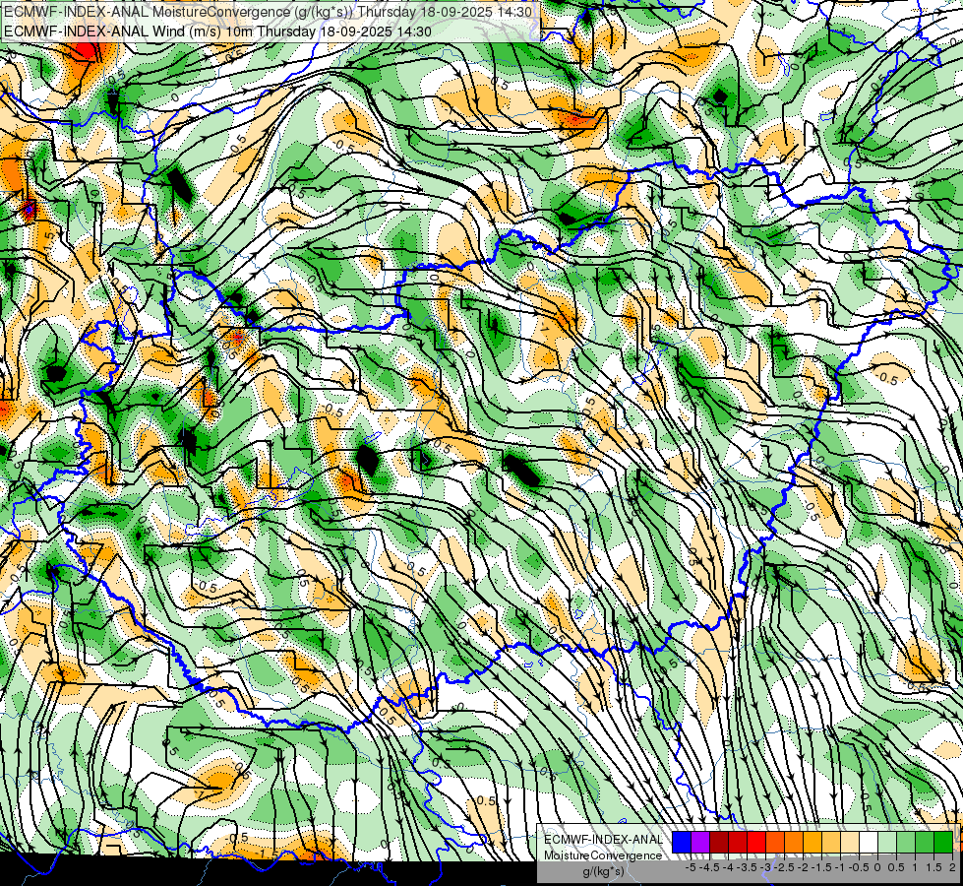963x886 pixels.
Task: Click the amber swatch between -2 and -1.5
Action: coord(813,843)
